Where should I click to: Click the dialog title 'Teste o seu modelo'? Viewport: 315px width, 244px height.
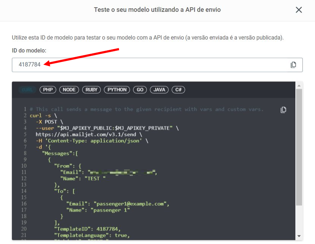click(157, 10)
